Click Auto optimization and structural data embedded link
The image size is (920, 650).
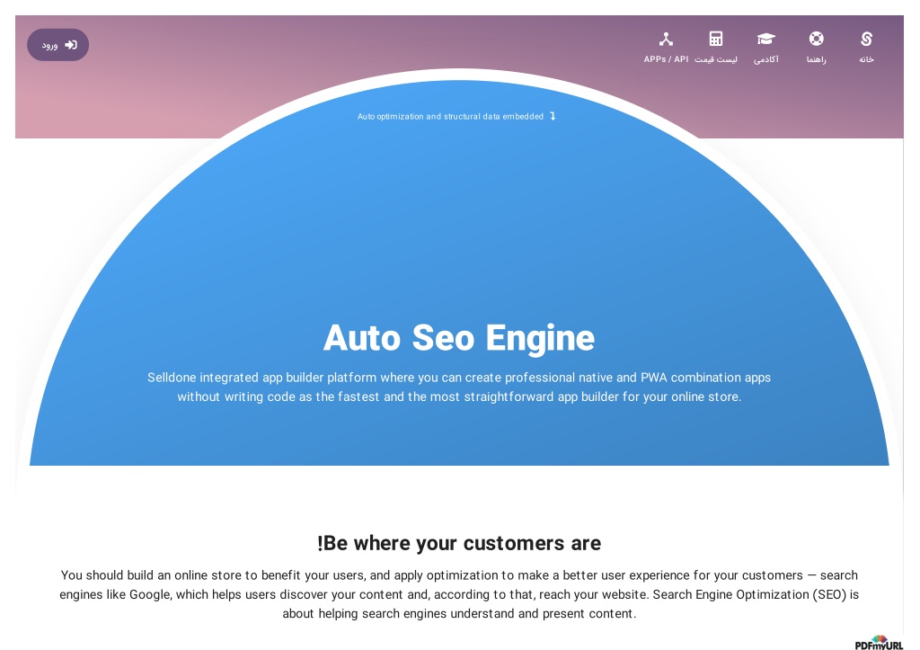[x=451, y=116]
